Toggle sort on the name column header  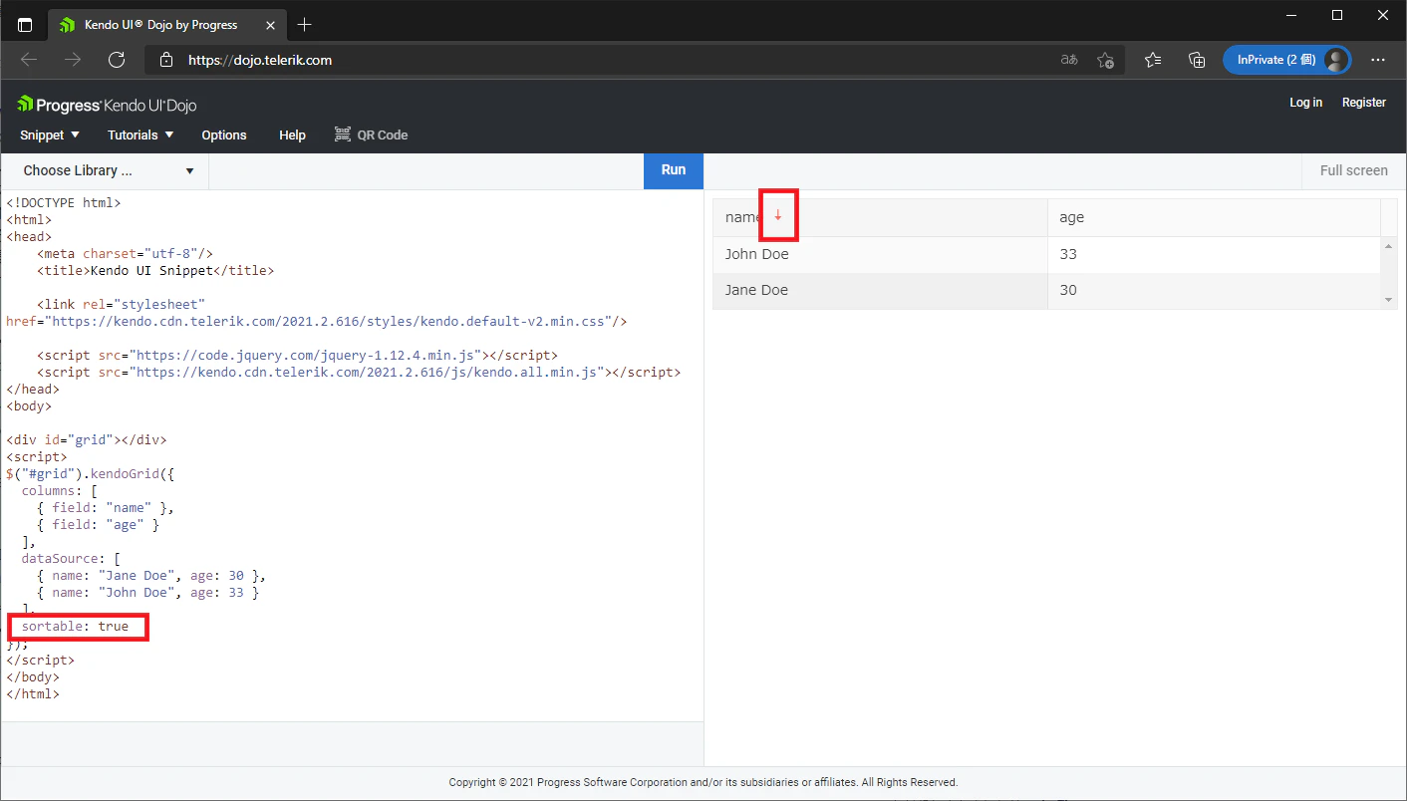[742, 217]
